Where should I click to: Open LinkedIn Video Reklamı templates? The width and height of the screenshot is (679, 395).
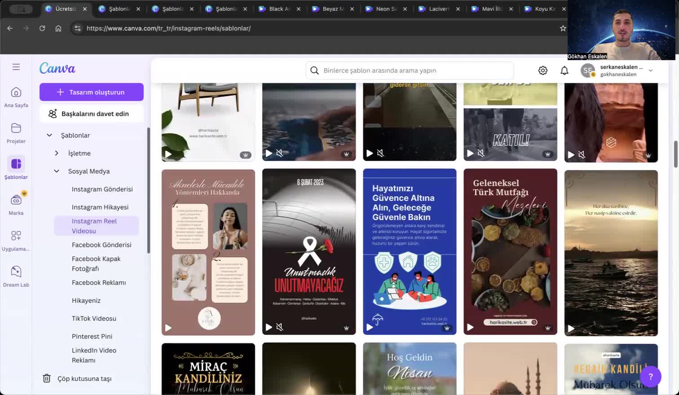[x=94, y=355]
